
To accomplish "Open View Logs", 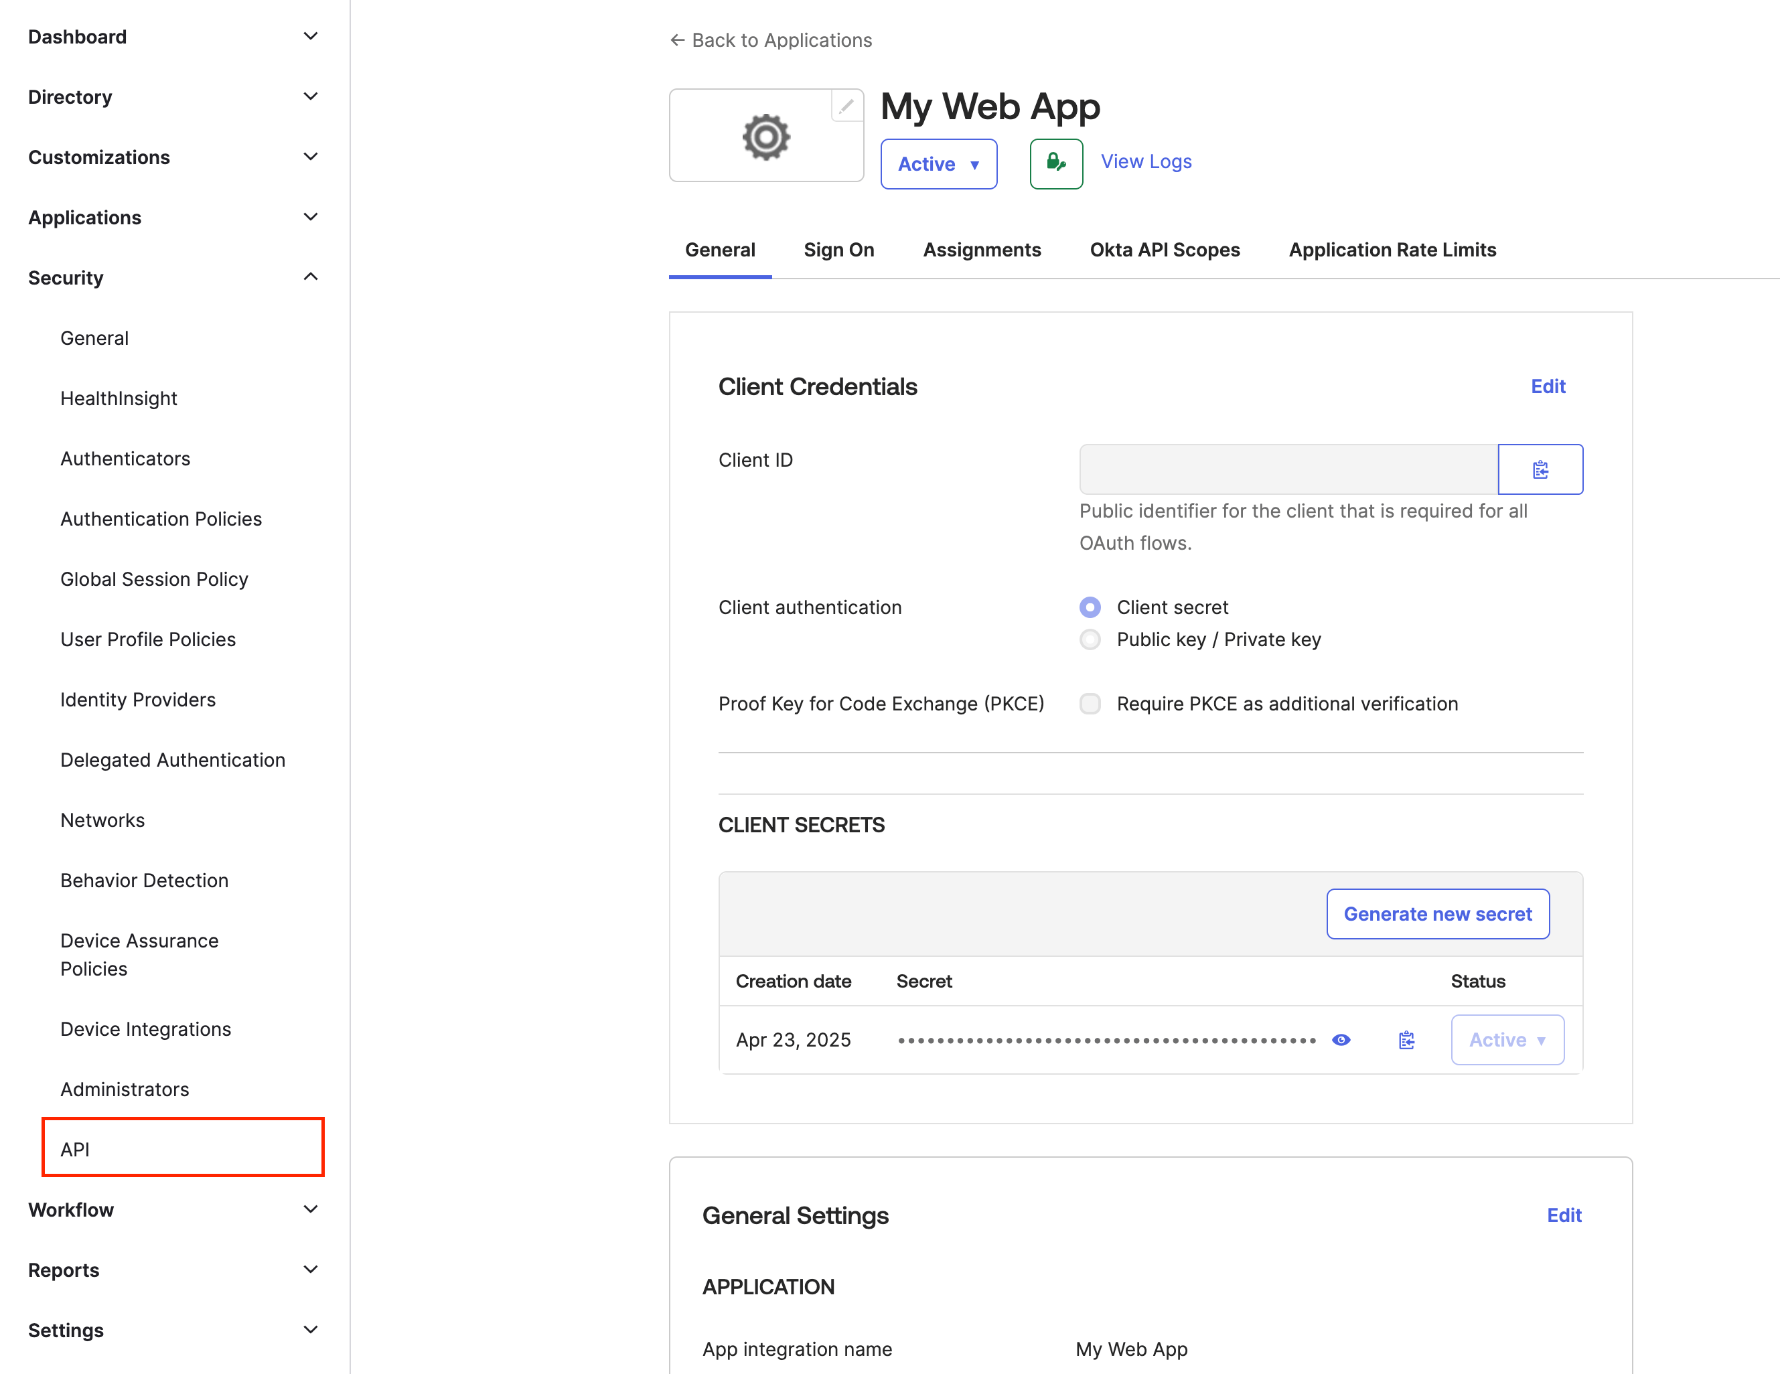I will pyautogui.click(x=1145, y=161).
